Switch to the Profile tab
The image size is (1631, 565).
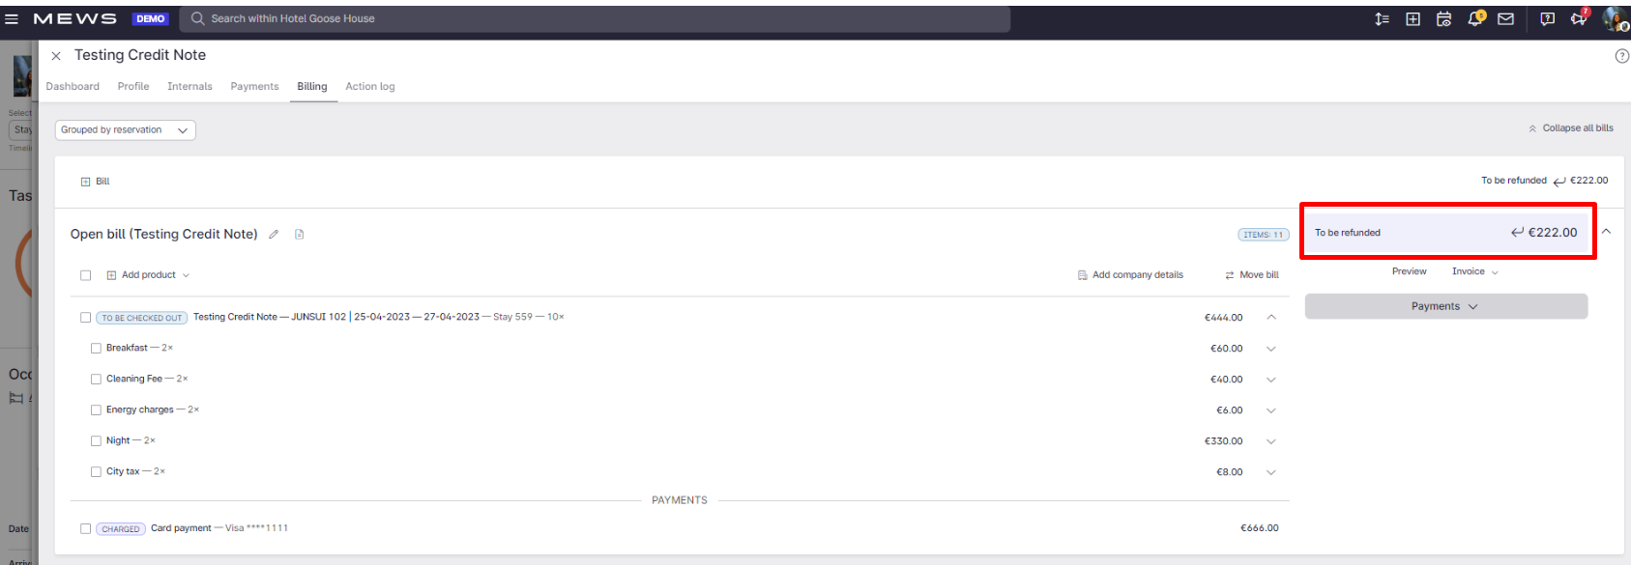click(x=133, y=86)
